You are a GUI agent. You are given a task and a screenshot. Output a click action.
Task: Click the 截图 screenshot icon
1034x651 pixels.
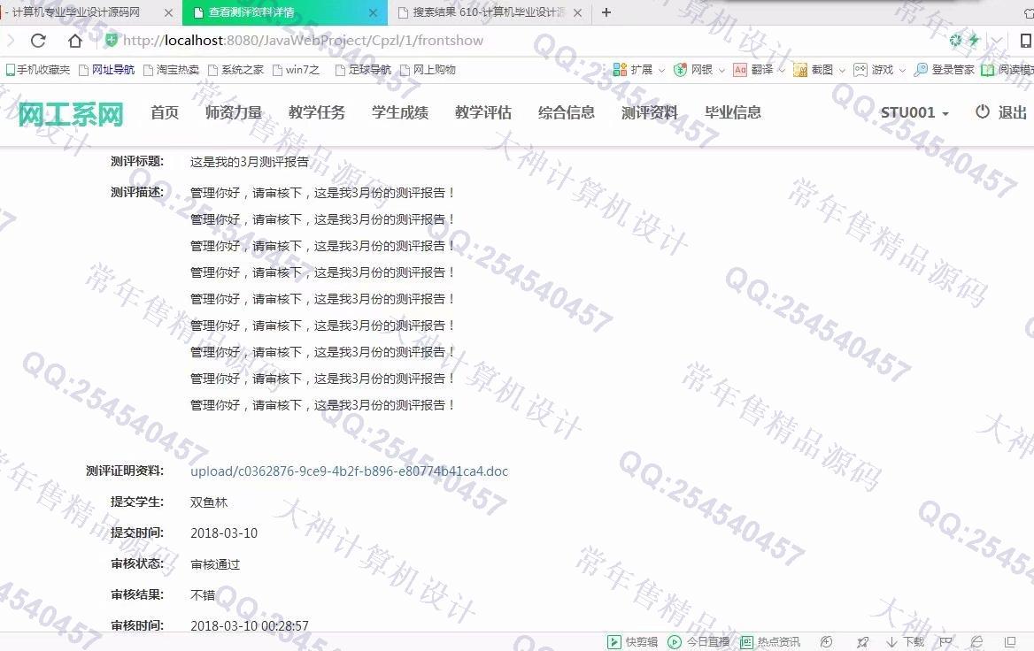800,69
